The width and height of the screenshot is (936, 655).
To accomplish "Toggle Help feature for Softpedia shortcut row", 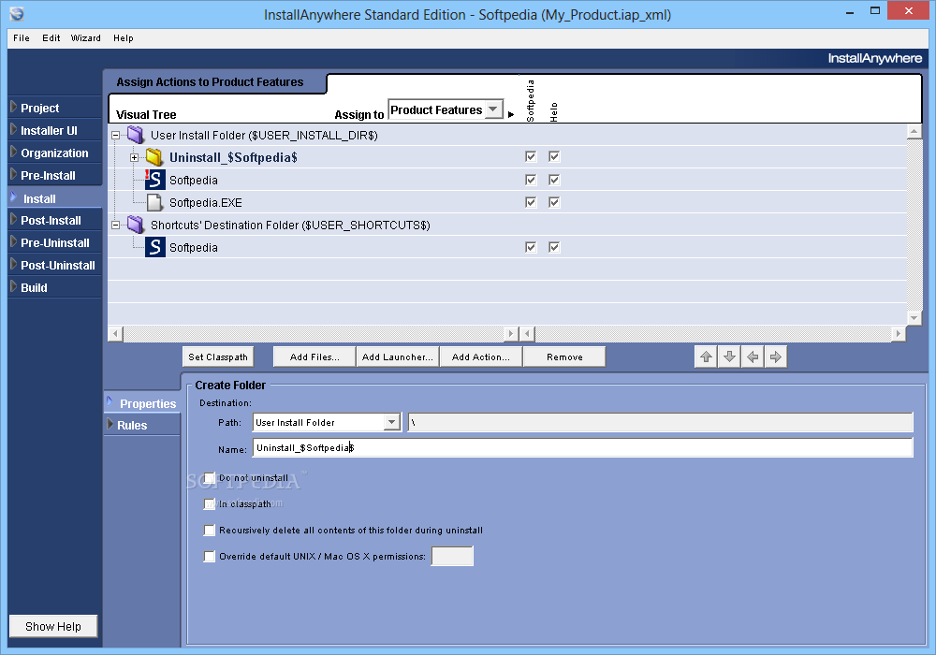I will 554,247.
